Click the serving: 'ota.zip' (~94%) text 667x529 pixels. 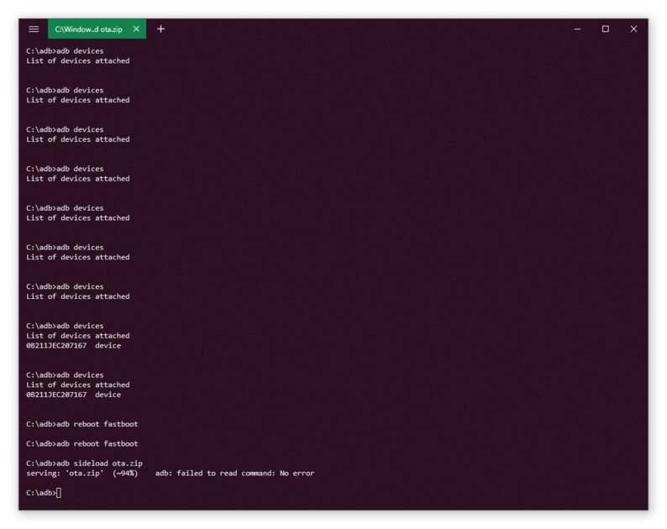pyautogui.click(x=82, y=473)
